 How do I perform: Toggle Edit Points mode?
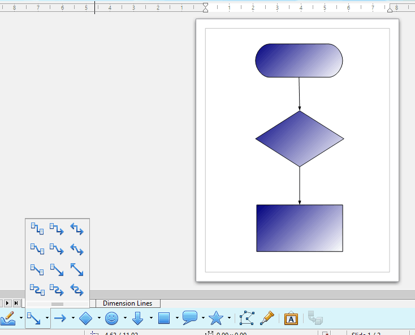[247, 318]
